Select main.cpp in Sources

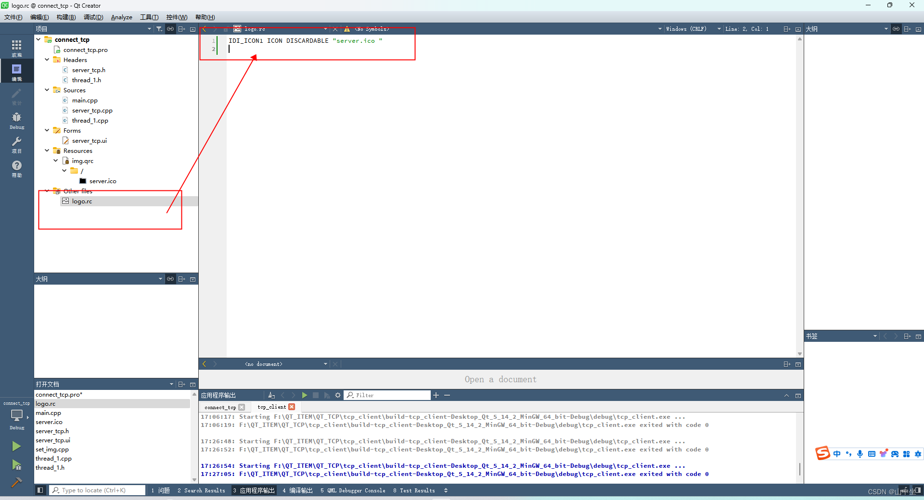(85, 100)
